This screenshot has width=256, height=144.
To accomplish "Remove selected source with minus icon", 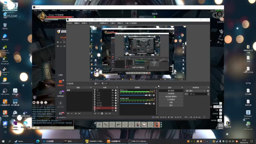I will point(99,113).
